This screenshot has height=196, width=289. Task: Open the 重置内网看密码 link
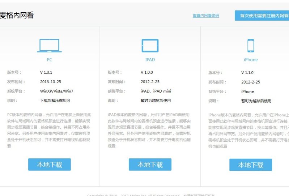[206, 16]
